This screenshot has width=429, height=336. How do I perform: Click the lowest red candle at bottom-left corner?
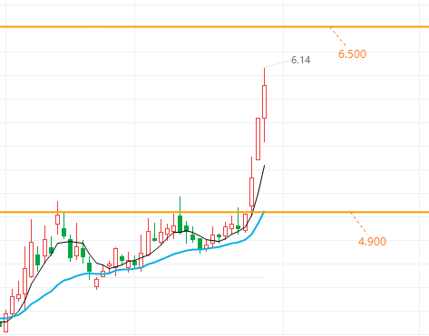(x=5, y=322)
